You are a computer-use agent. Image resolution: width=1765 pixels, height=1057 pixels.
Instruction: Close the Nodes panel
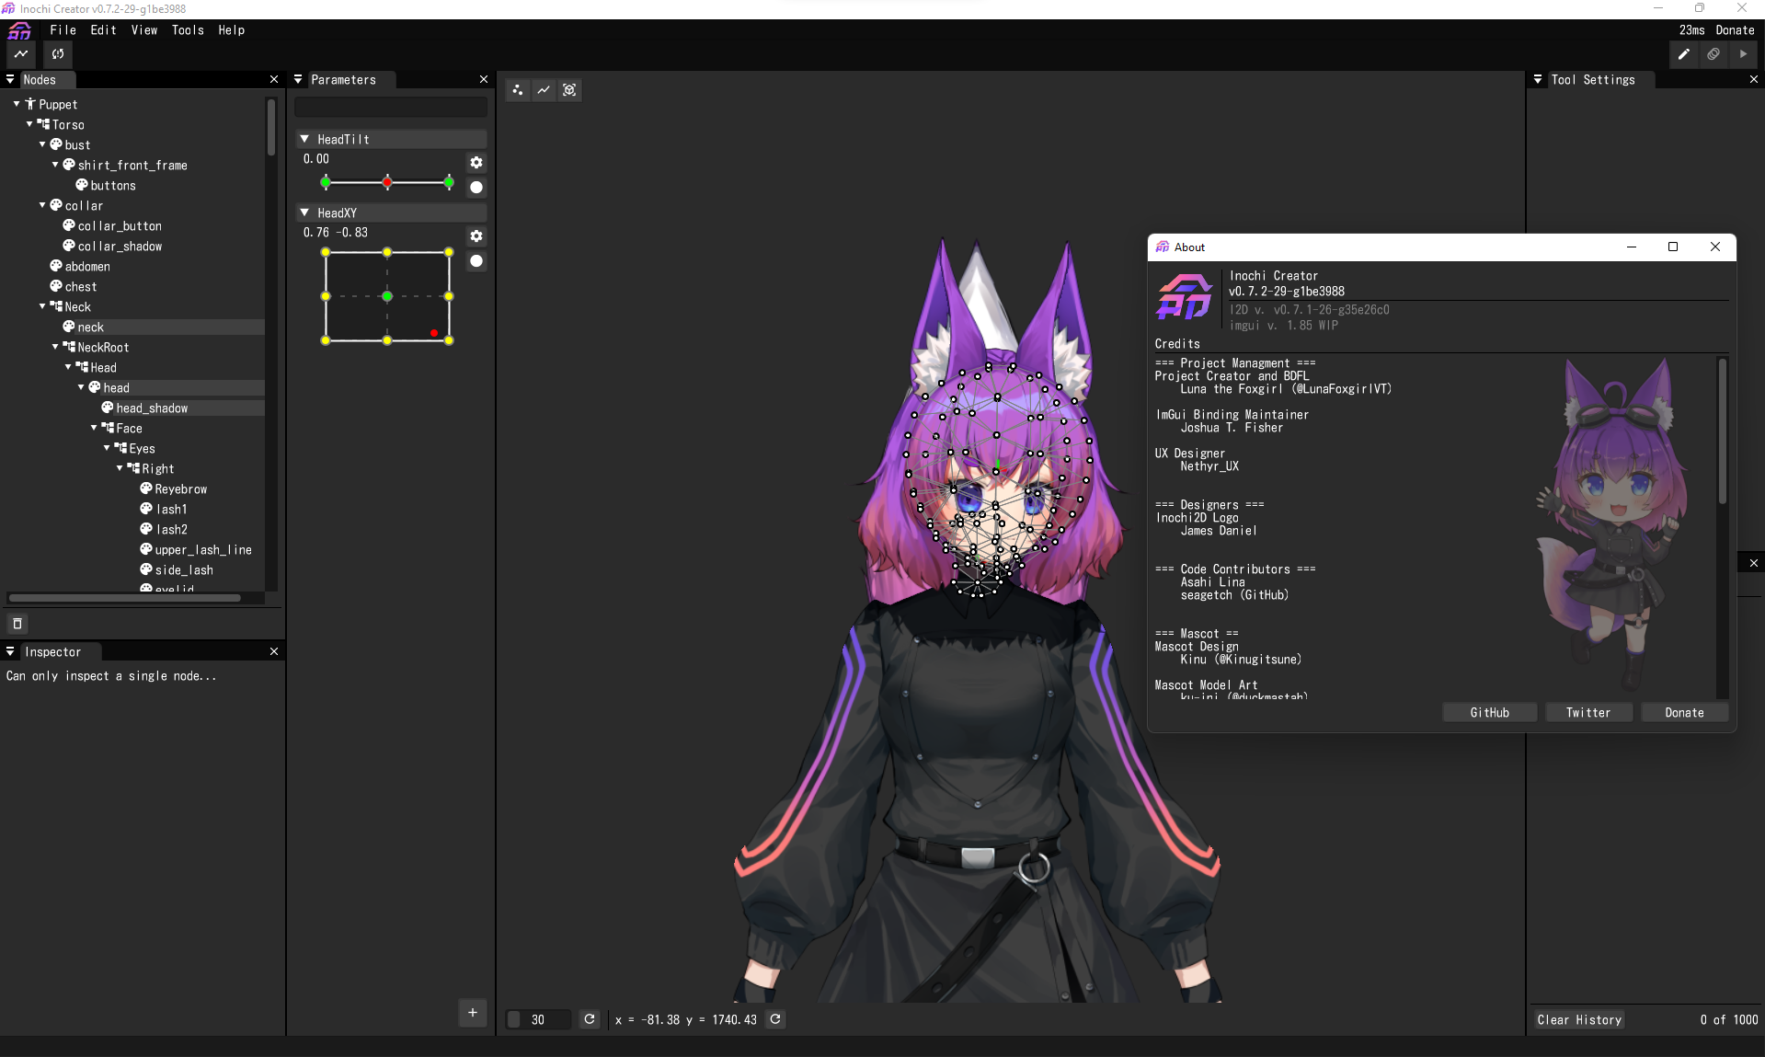pos(274,80)
